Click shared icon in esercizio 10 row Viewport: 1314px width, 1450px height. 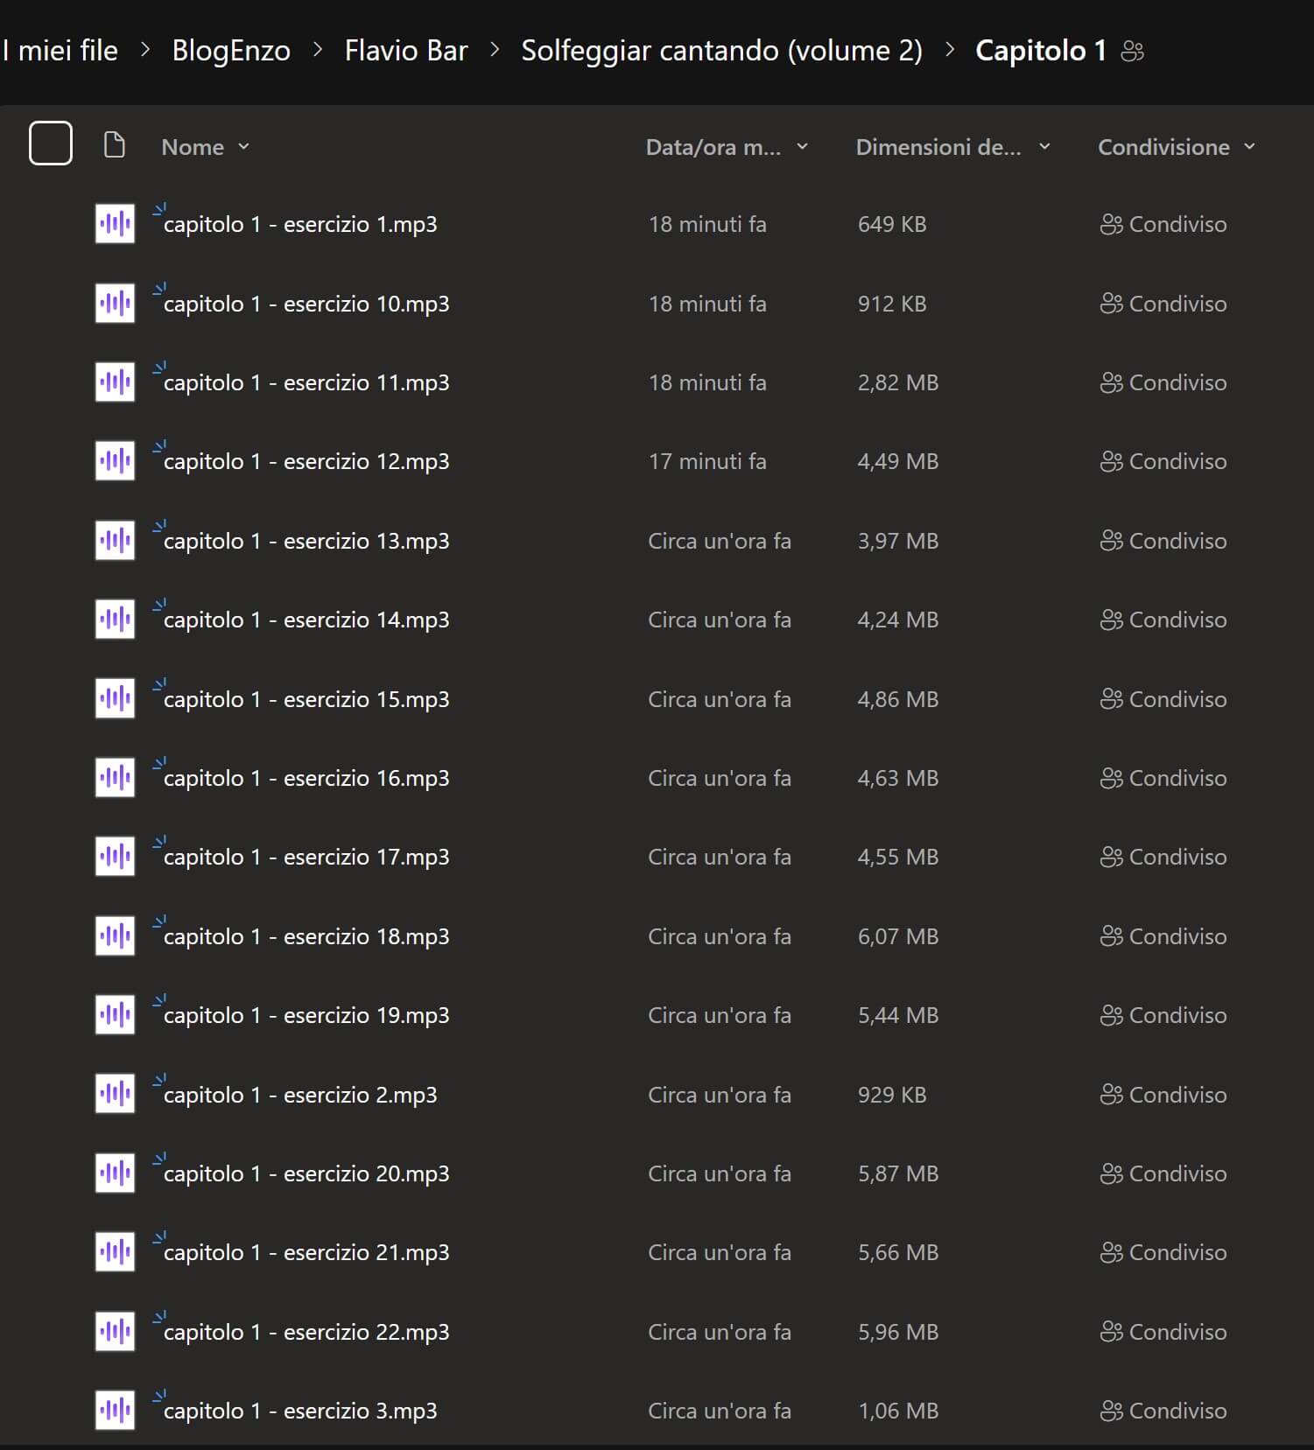point(1111,304)
